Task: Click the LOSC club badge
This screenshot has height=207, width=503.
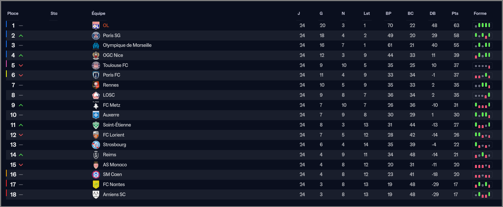Action: pos(96,95)
